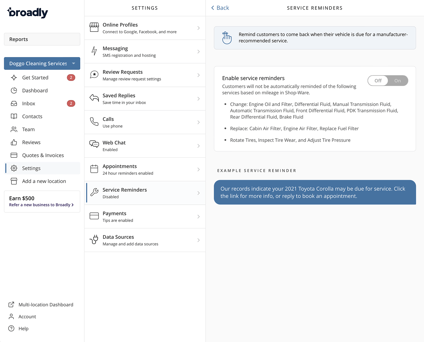Click the Data Sources plug icon
This screenshot has width=424, height=342.
94,240
